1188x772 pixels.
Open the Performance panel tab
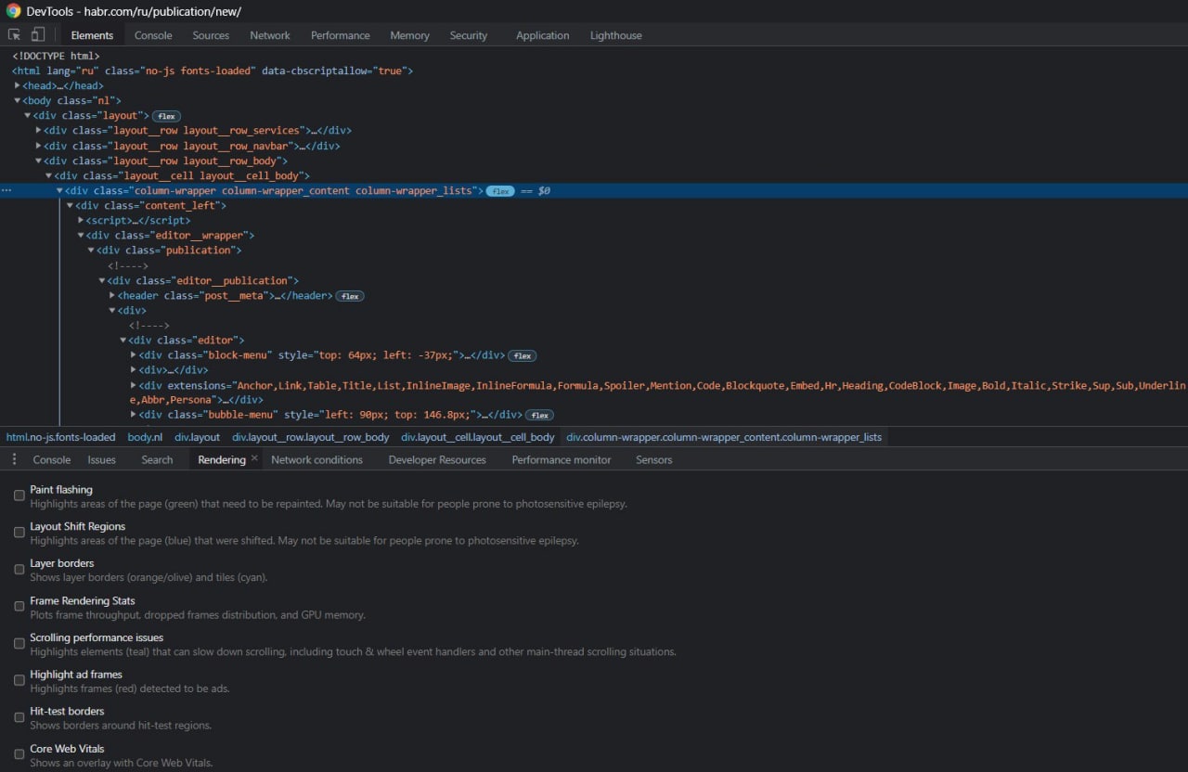point(341,35)
